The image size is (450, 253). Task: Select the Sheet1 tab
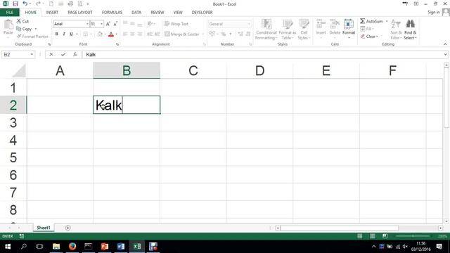[44, 228]
